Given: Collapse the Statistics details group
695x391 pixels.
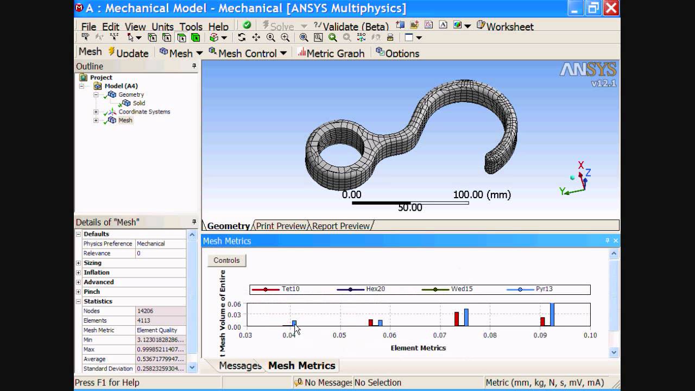Looking at the screenshot, I should click(x=79, y=301).
